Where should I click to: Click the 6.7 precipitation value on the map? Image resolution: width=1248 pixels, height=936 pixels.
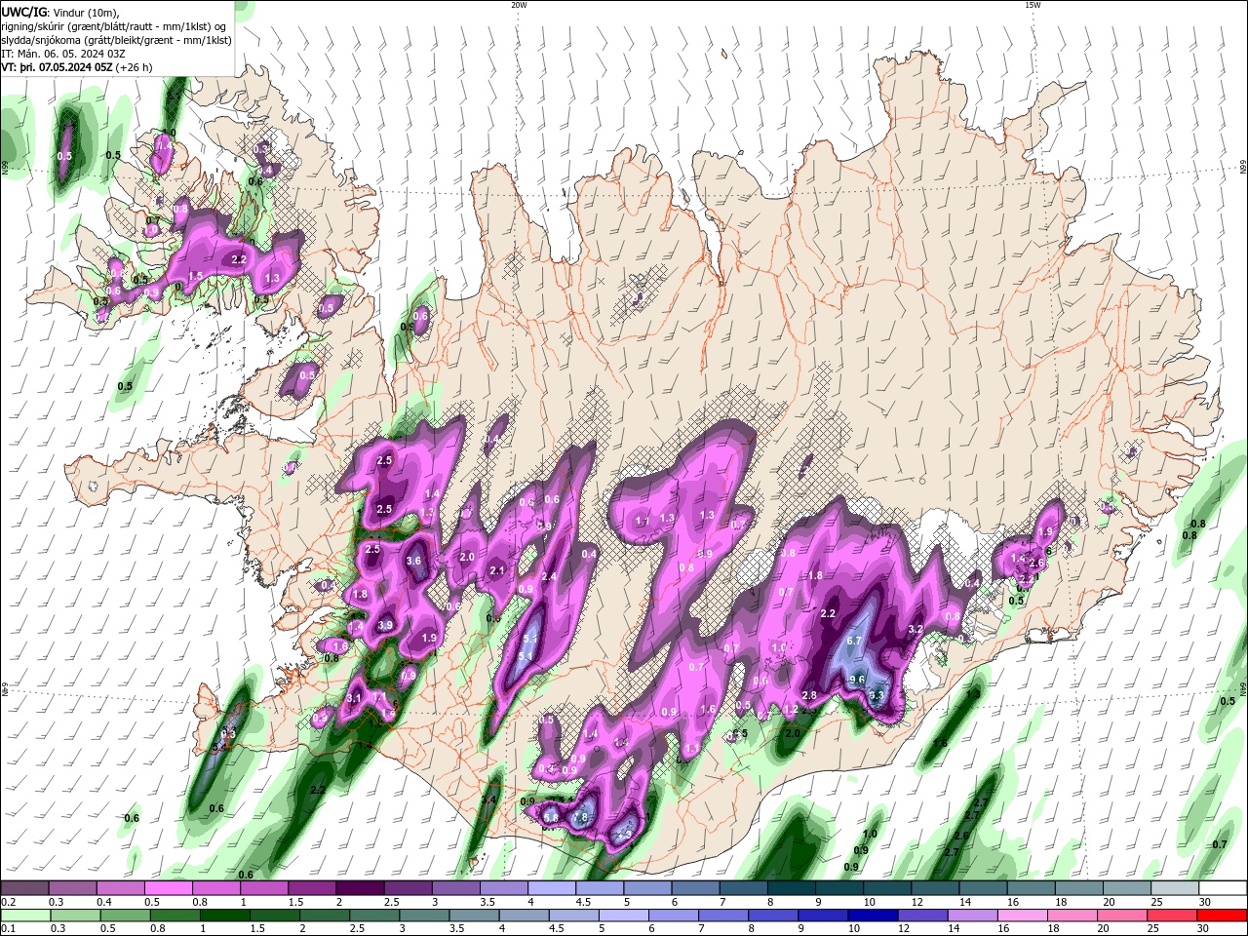point(855,641)
